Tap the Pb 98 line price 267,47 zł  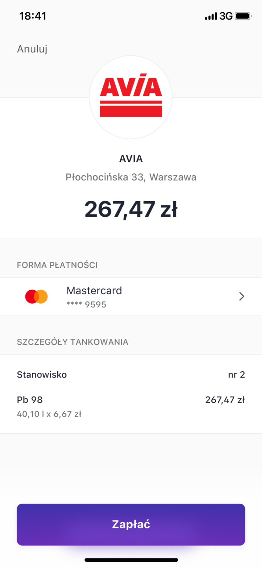tap(225, 400)
